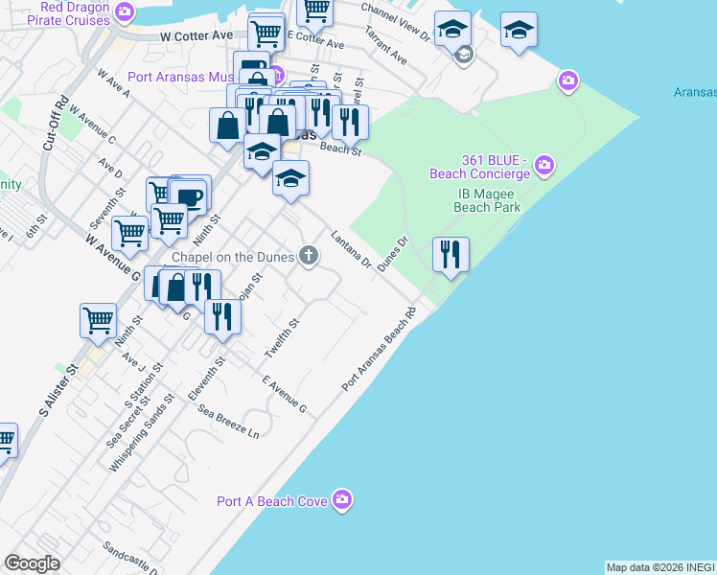Click the E Avenue G street label
This screenshot has width=717, height=575.
click(285, 394)
